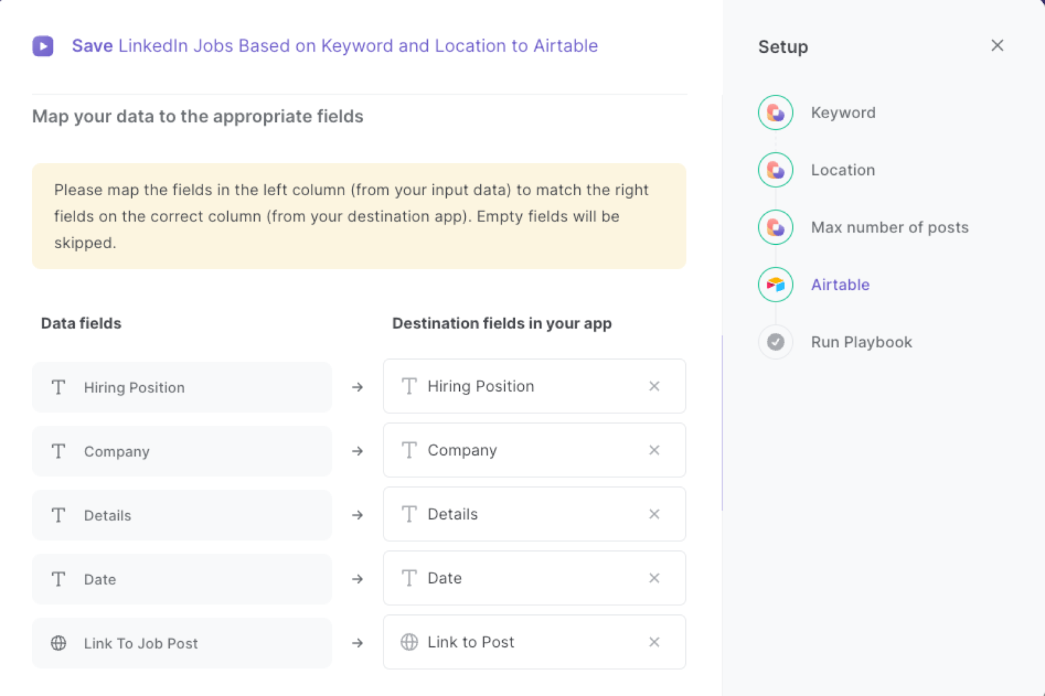Go to Max number of posts step
Screen dimensions: 1045x696
click(890, 227)
